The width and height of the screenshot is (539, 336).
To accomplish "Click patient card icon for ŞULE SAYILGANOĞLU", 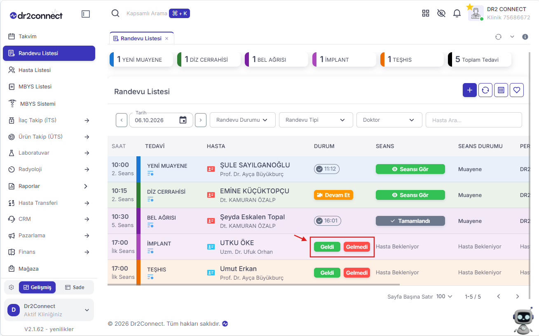I will pyautogui.click(x=211, y=169).
